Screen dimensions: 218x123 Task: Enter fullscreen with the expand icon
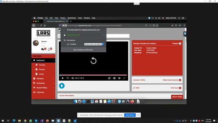124,78
